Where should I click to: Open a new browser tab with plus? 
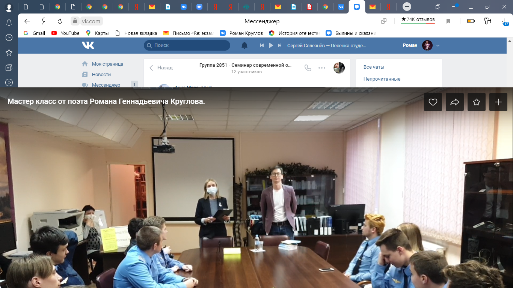coord(407,7)
